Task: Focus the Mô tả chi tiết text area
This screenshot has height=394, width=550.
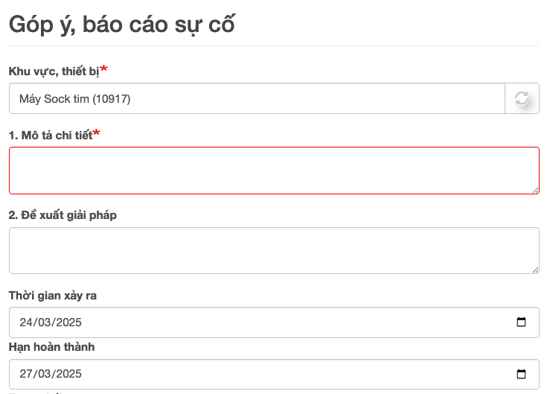Action: tap(273, 171)
